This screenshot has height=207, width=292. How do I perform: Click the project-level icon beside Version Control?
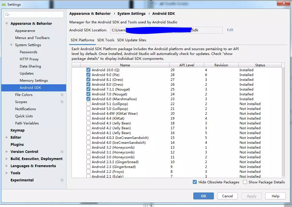[x=62, y=151]
